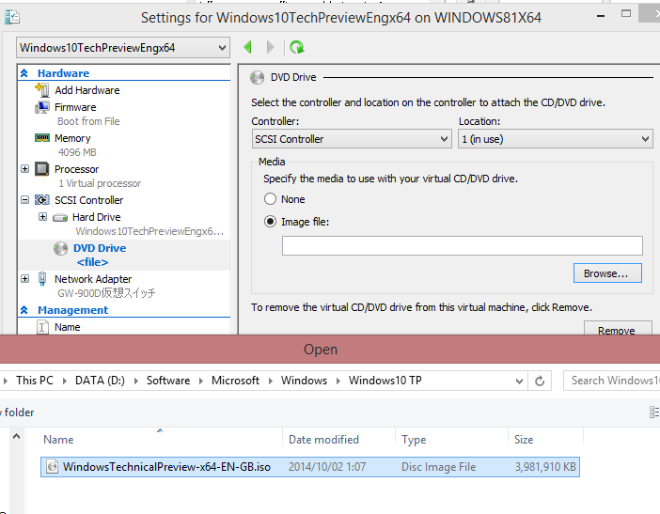Select Hard Drive tree item

pos(97,217)
